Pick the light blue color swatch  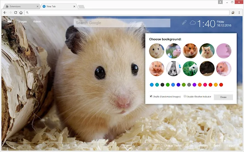152,85
